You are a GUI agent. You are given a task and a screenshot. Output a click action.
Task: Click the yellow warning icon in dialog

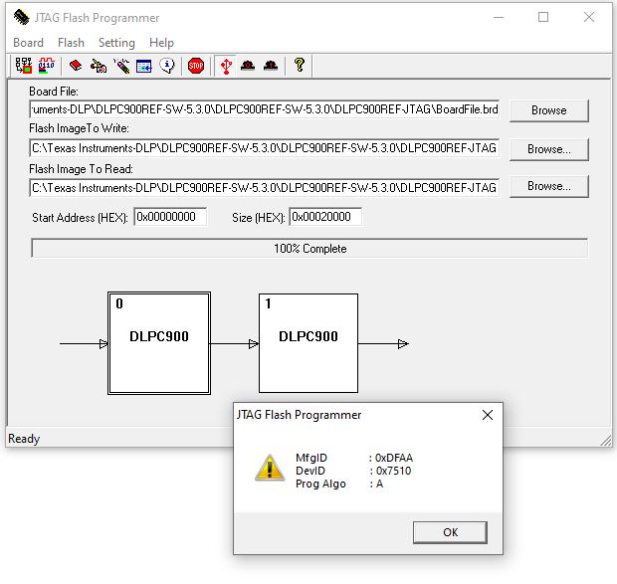point(270,468)
